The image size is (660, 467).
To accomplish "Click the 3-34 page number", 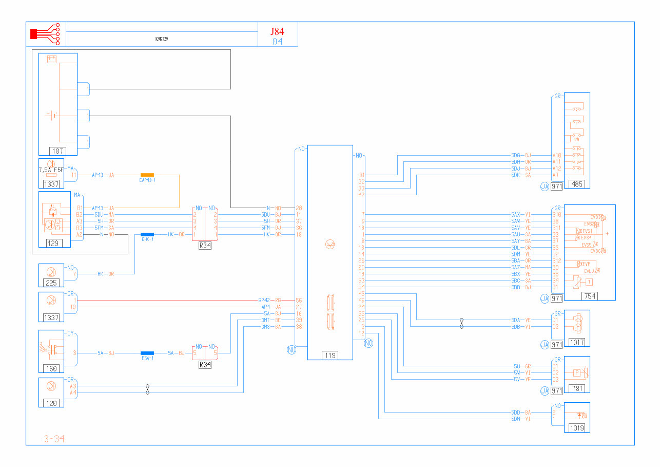I will point(54,439).
